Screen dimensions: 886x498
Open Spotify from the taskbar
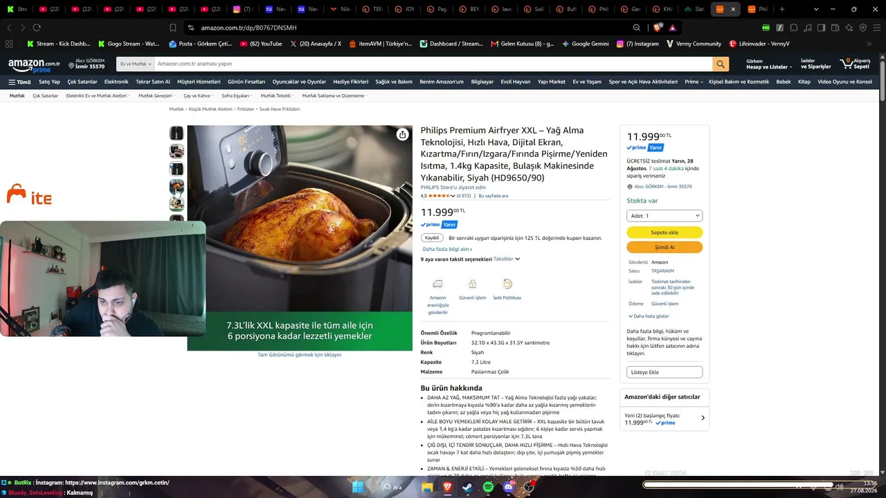[488, 487]
